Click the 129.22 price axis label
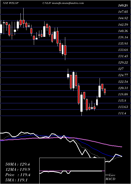131x184 pixels. click(123, 63)
